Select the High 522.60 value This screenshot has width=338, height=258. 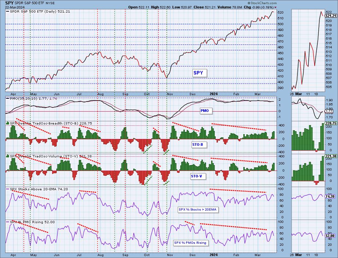click(x=161, y=7)
